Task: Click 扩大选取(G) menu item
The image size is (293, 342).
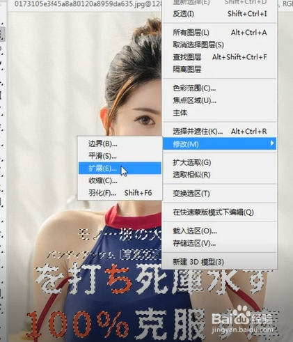Action: point(219,162)
